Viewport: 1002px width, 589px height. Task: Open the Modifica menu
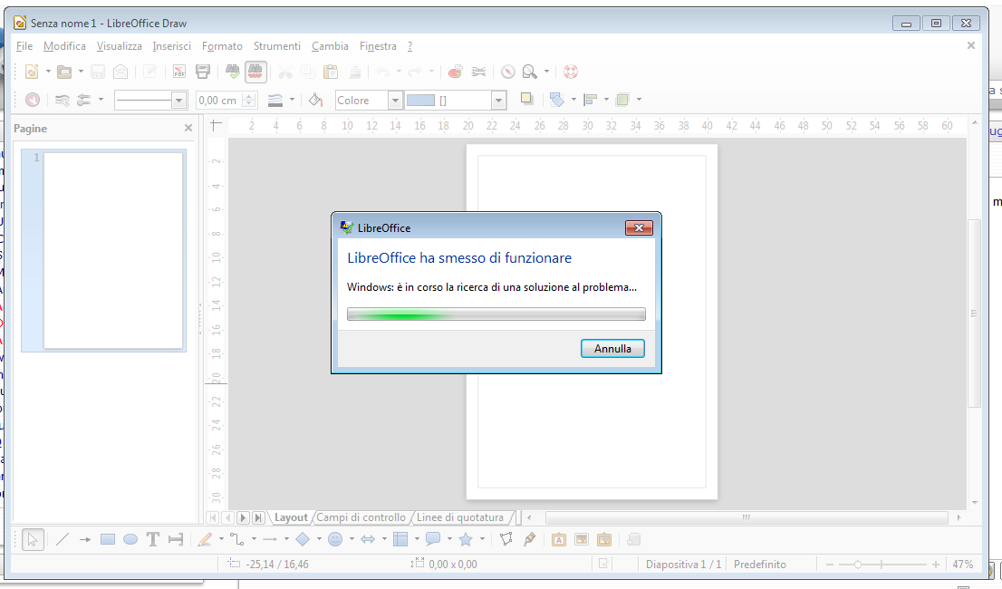coord(64,46)
